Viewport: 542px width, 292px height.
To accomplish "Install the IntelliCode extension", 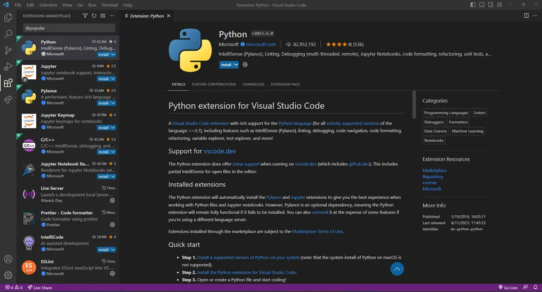I will [103, 249].
